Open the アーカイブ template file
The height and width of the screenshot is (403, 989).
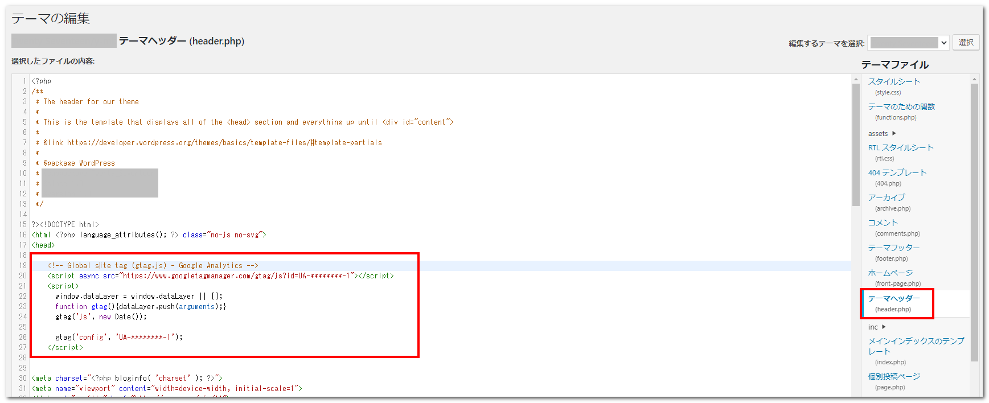pyautogui.click(x=887, y=198)
